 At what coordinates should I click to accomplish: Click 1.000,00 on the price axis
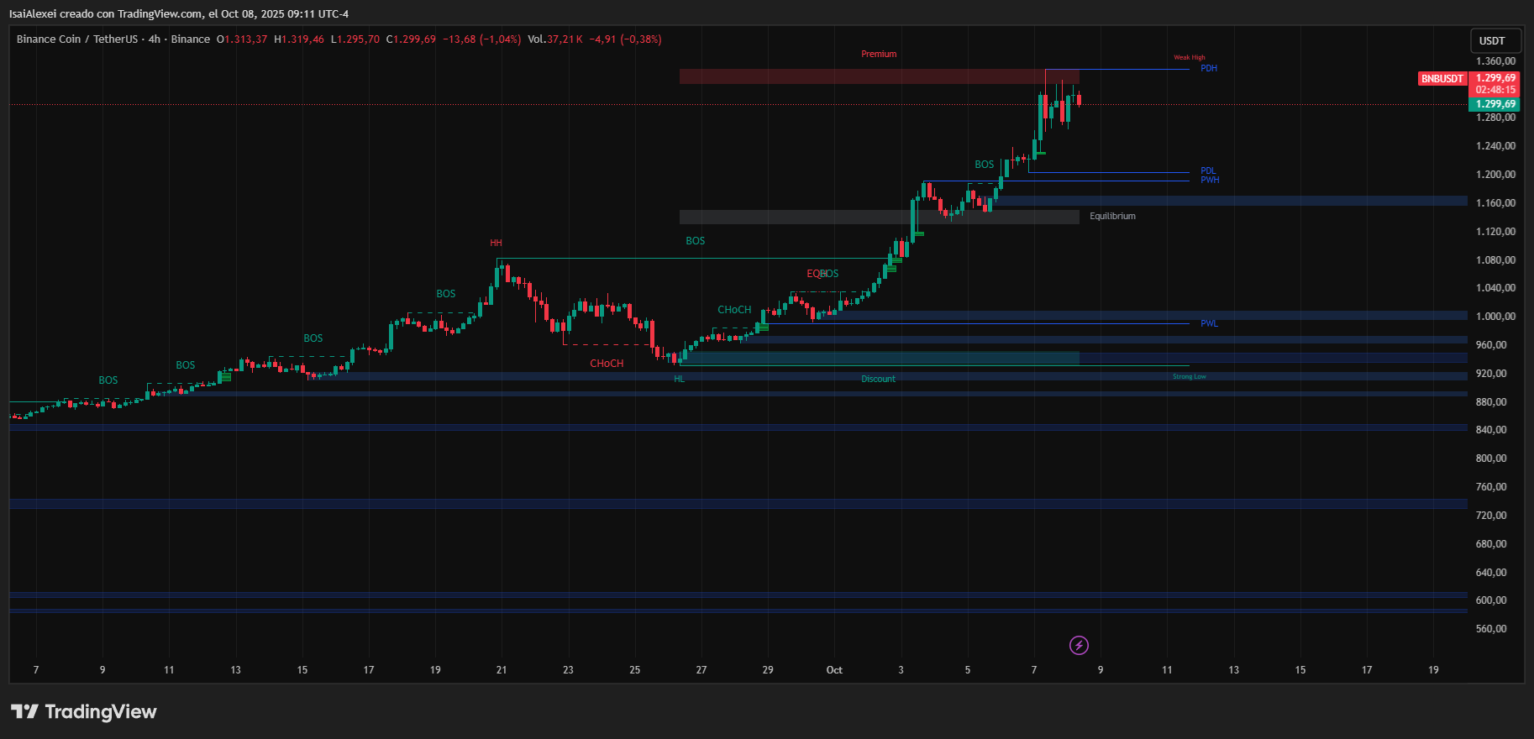[x=1495, y=317]
